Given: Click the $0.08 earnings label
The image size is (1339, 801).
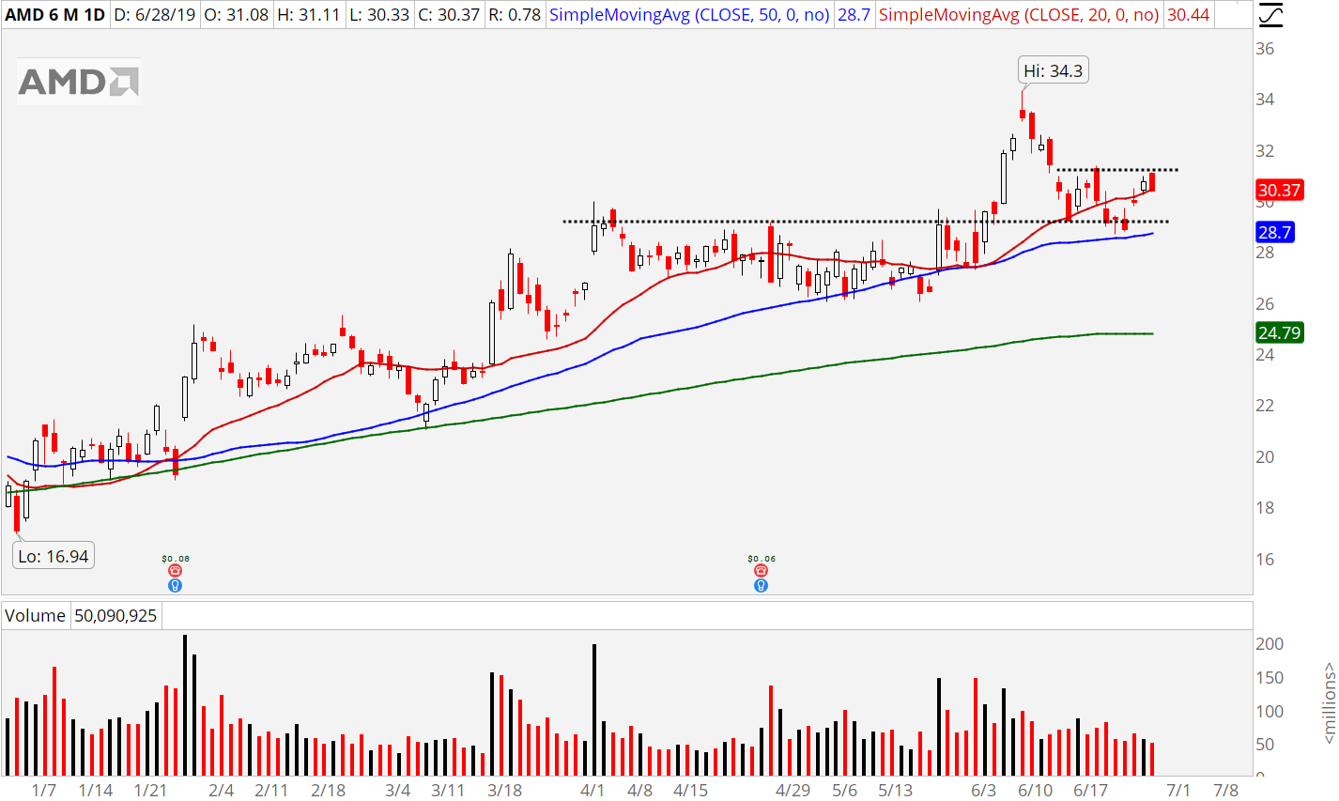Looking at the screenshot, I should (x=176, y=559).
